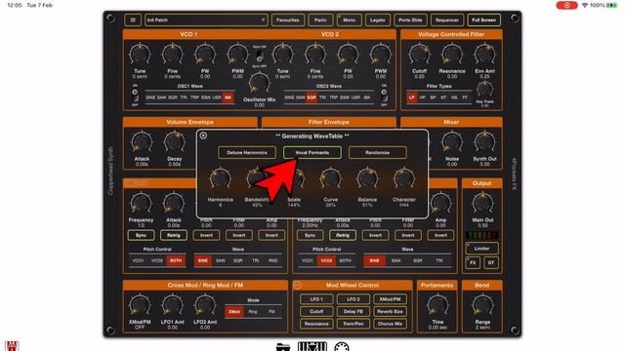Hit the Panic button

(320, 19)
